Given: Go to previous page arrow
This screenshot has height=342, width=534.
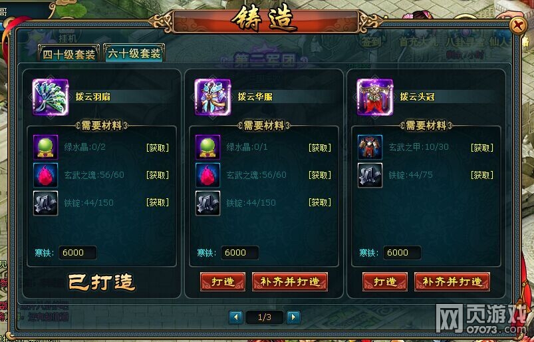Looking at the screenshot, I should pos(235,317).
